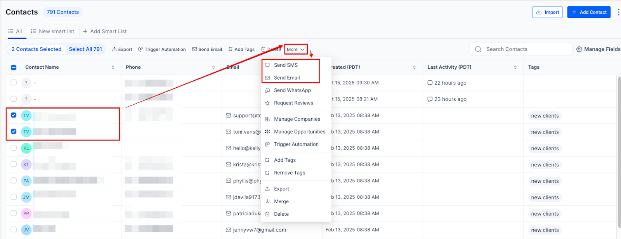Click Select All 791 link
621x239 pixels.
coord(85,49)
